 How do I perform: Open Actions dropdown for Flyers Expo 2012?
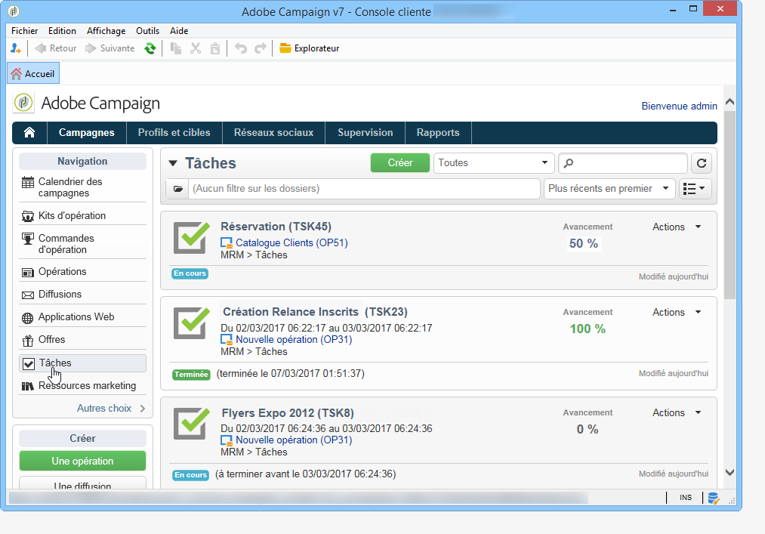point(677,413)
